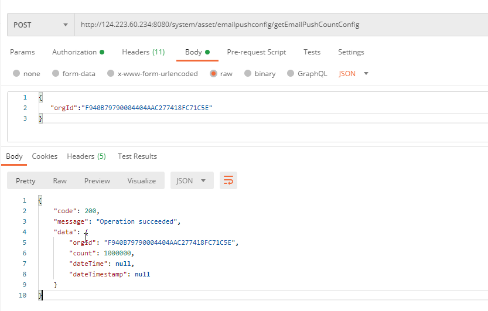Viewport: 488px width, 311px height.
Task: Open the POST method dropdown
Action: click(41, 25)
